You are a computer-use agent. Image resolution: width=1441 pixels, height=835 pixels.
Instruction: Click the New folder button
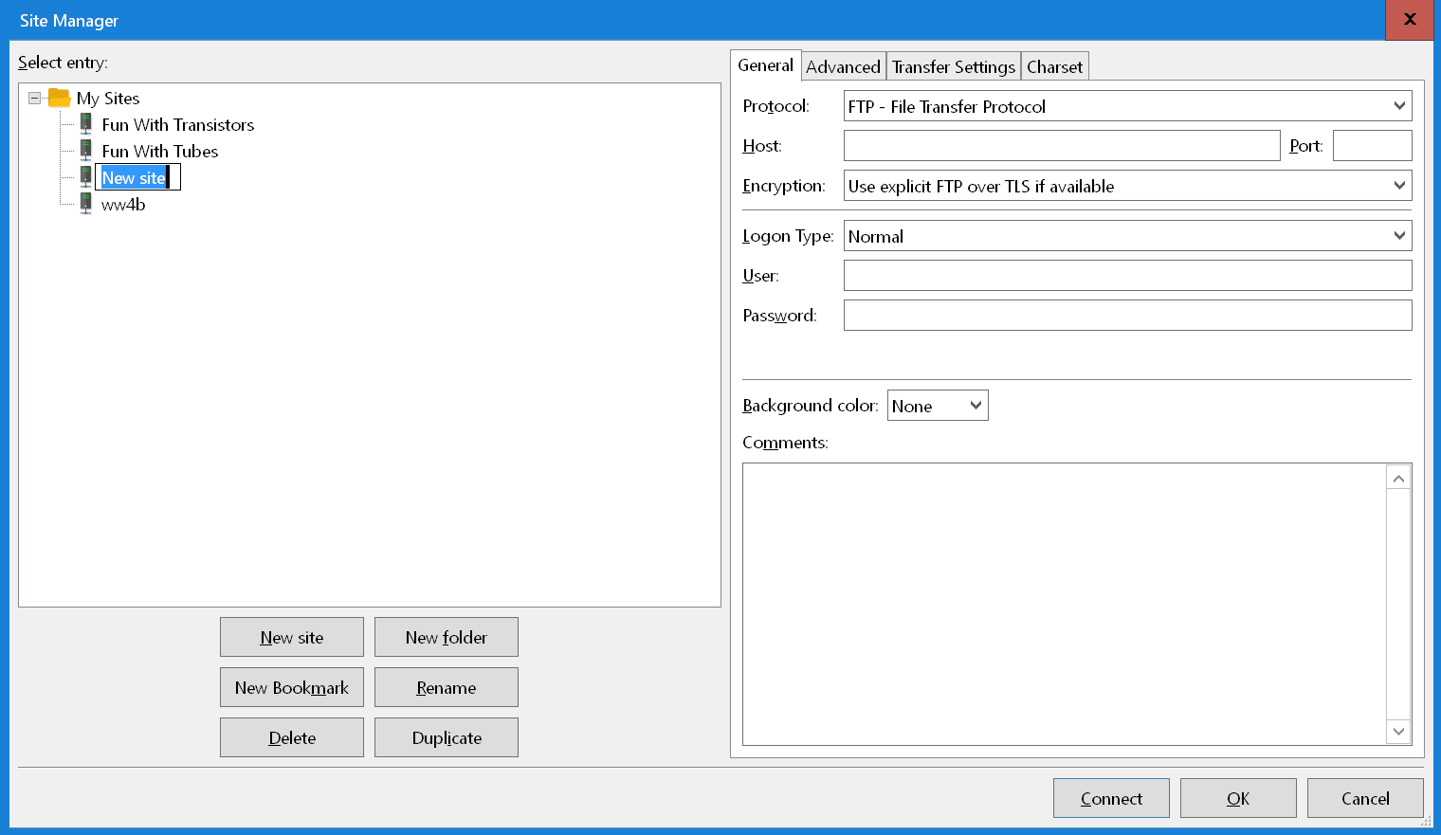coord(447,637)
